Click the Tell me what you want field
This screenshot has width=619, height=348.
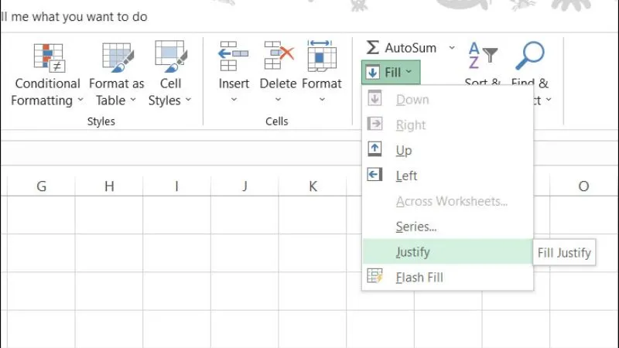pyautogui.click(x=74, y=16)
